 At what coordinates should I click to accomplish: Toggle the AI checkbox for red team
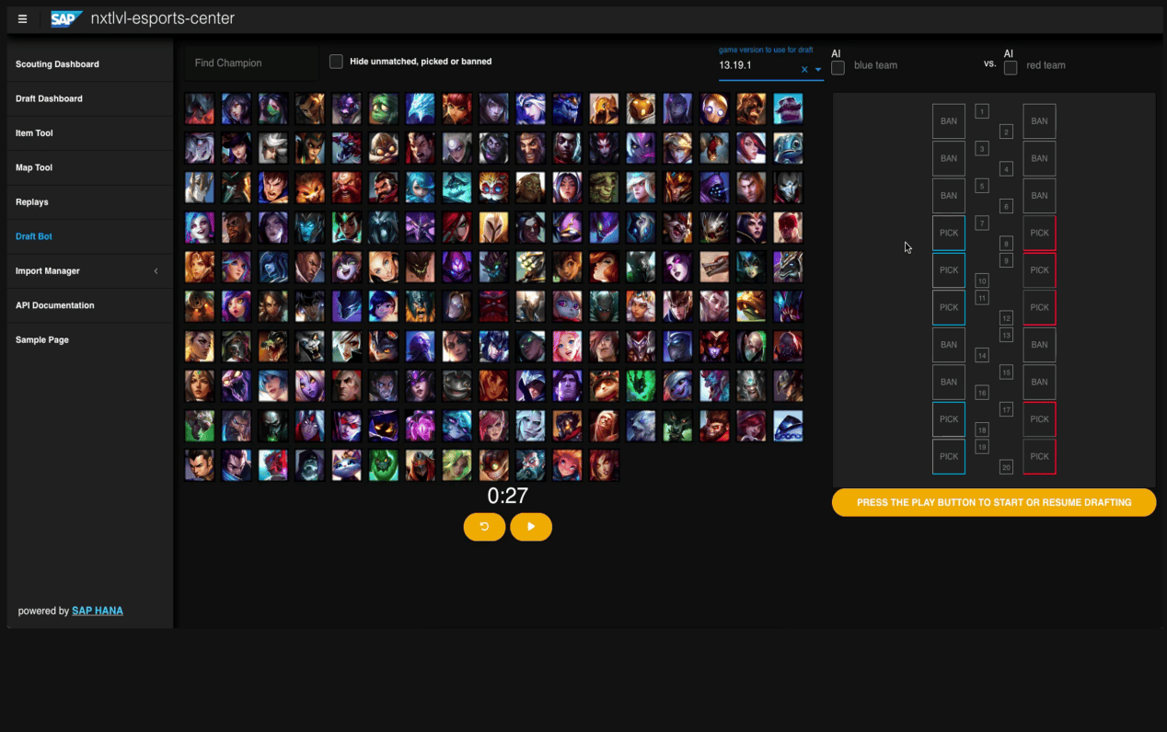click(1011, 68)
